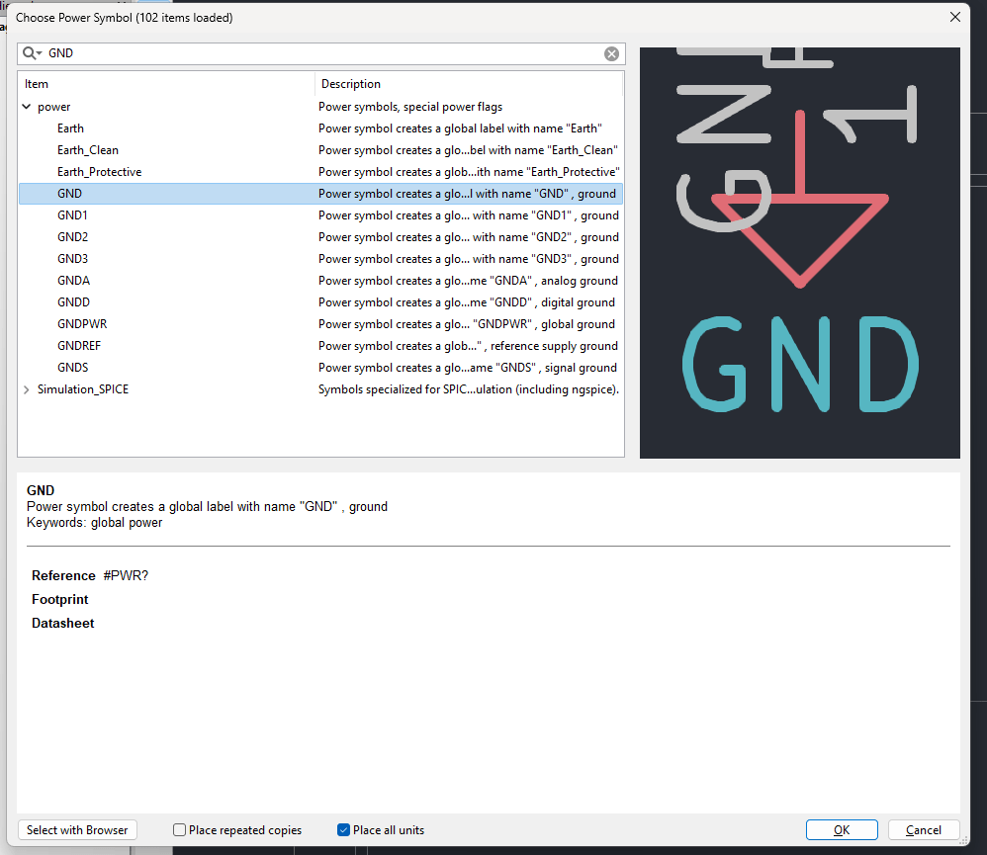Click the Description column header
Image resolution: width=987 pixels, height=855 pixels.
469,84
